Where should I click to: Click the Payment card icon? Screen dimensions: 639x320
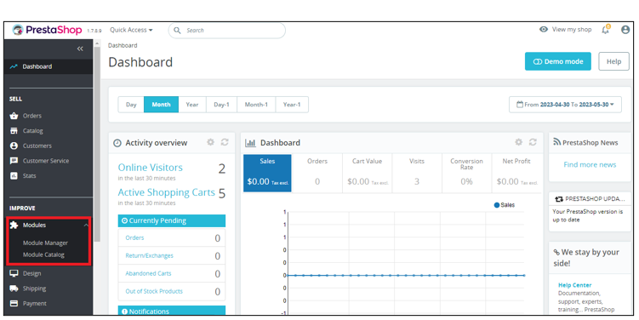coord(14,303)
